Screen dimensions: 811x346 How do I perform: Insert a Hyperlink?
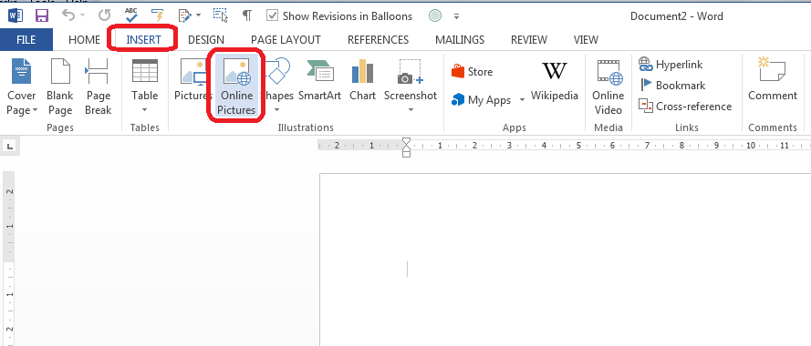click(671, 65)
